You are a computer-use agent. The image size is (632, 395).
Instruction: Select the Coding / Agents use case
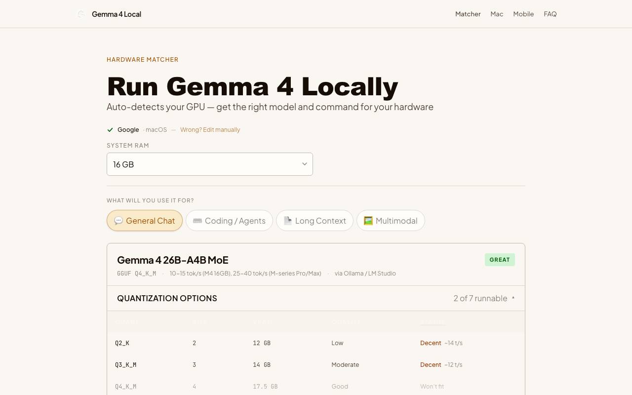tap(229, 221)
